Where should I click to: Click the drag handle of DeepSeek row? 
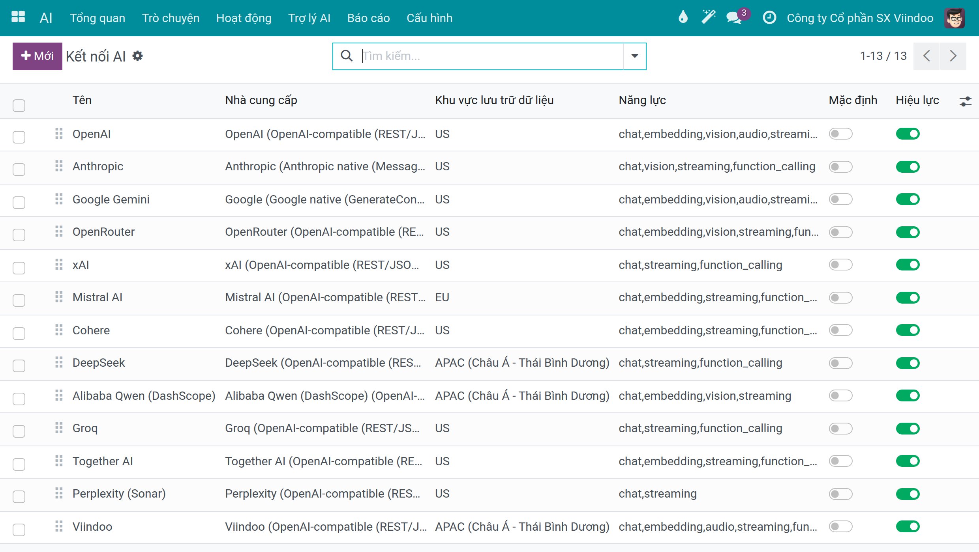(x=59, y=362)
